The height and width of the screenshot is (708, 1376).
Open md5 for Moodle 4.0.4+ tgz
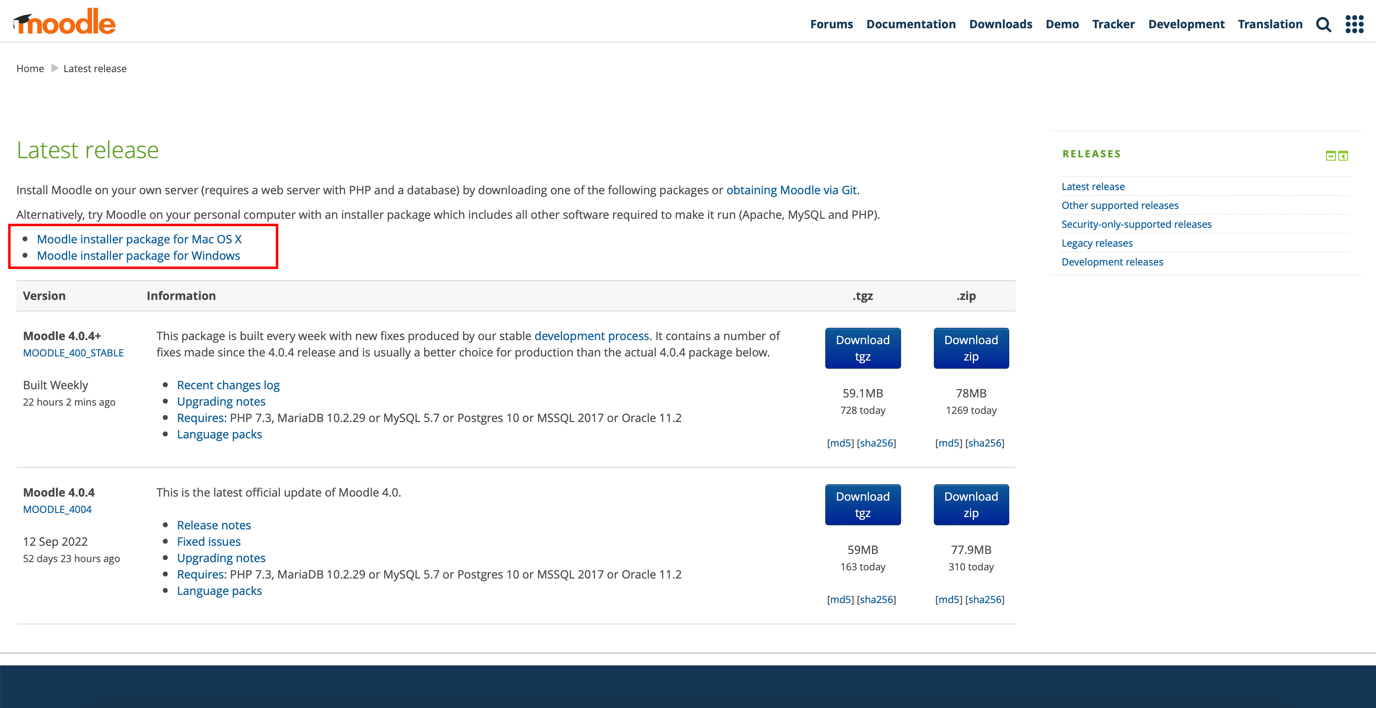tap(840, 443)
